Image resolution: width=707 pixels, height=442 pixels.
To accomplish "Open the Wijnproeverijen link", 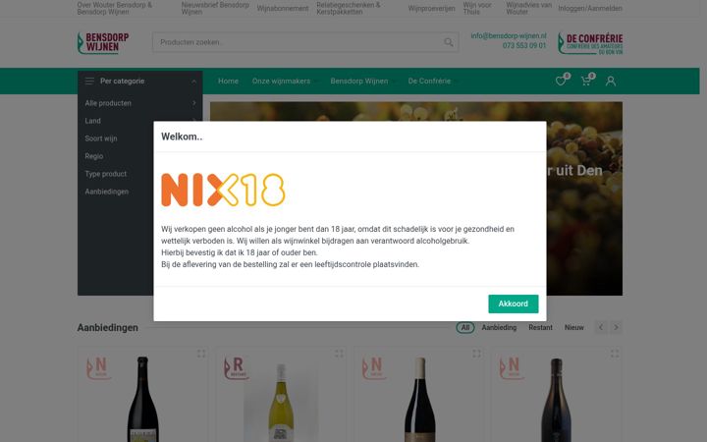I will [431, 8].
